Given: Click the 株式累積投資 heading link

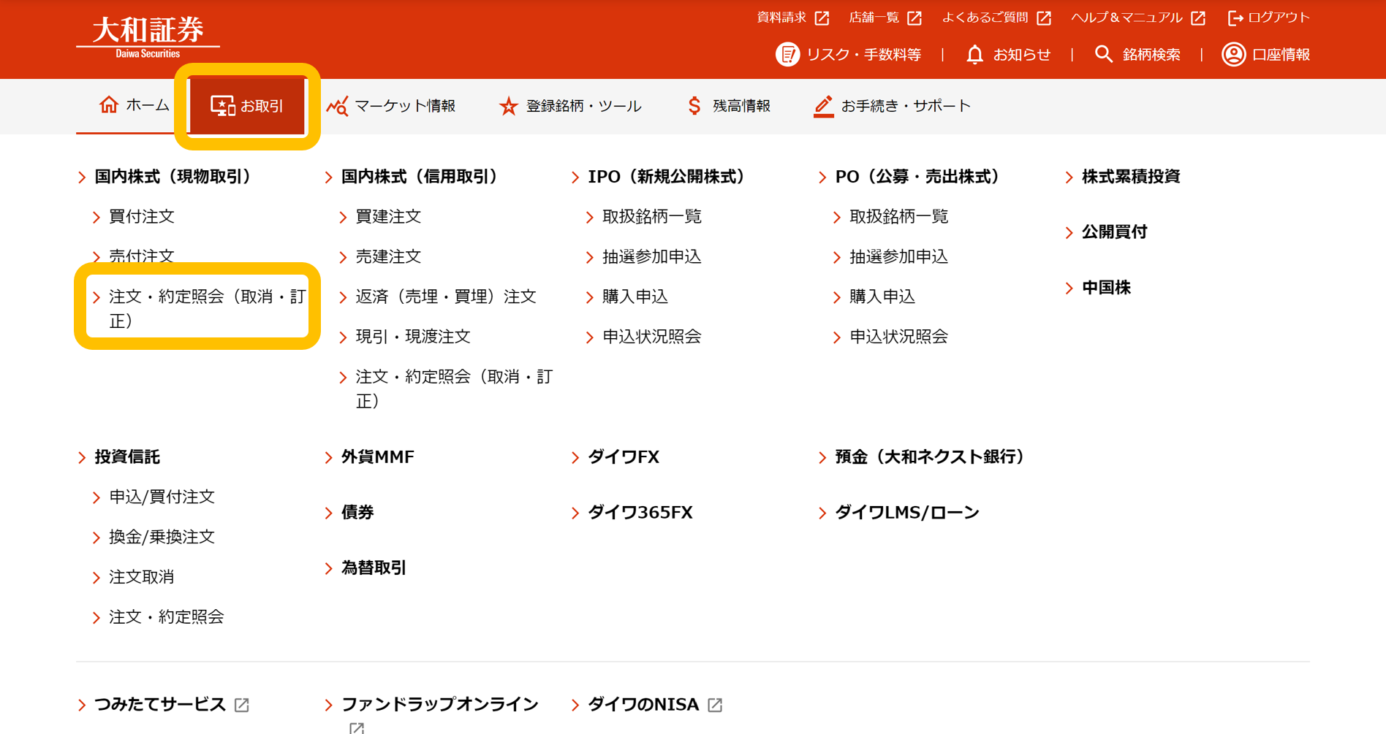Looking at the screenshot, I should [1130, 177].
